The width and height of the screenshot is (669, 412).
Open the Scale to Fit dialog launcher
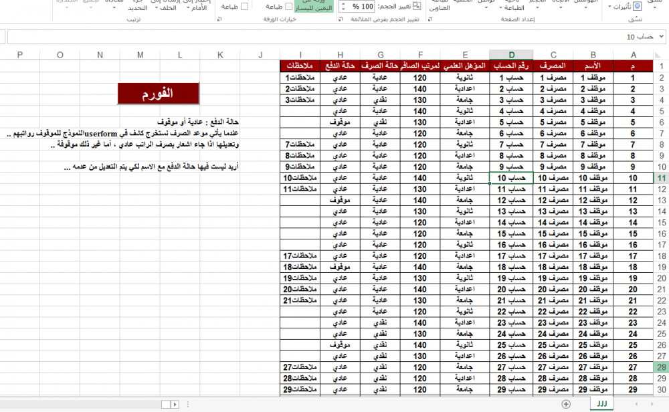tap(341, 19)
